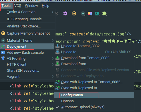Viewport: 141px width, 112px height.
Task: Expand the Vagrant submenu arrow
Action: tap(53, 77)
